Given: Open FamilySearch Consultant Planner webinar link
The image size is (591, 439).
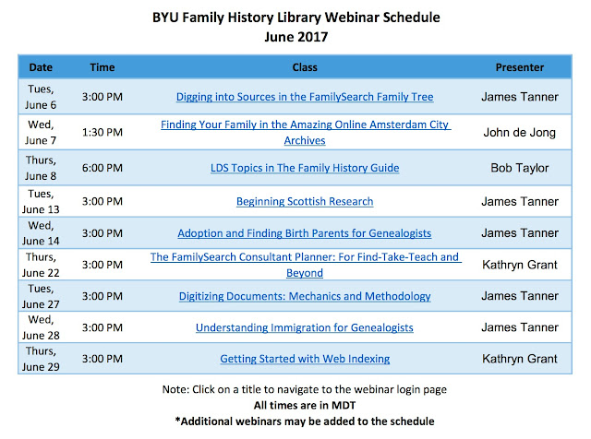Looking at the screenshot, I should (306, 265).
